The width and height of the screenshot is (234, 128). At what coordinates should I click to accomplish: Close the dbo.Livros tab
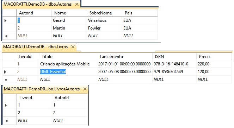(73, 47)
